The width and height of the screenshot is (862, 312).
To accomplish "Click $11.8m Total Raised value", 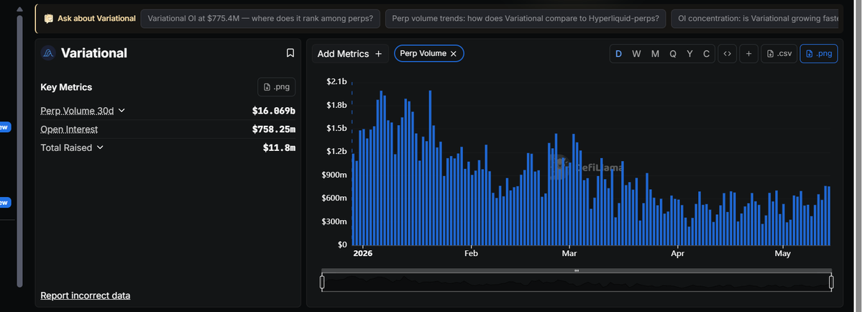I will tap(279, 147).
